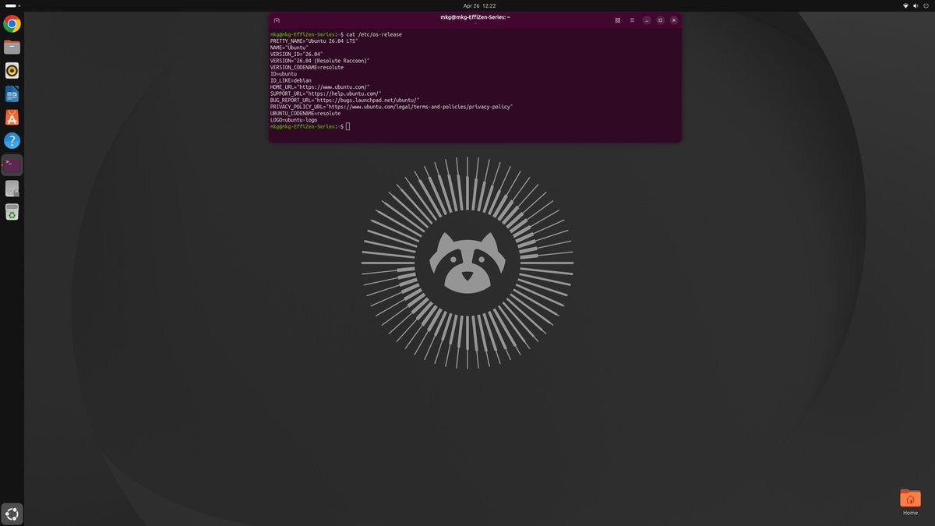
Task: Open the Trash from the dock
Action: [12, 212]
